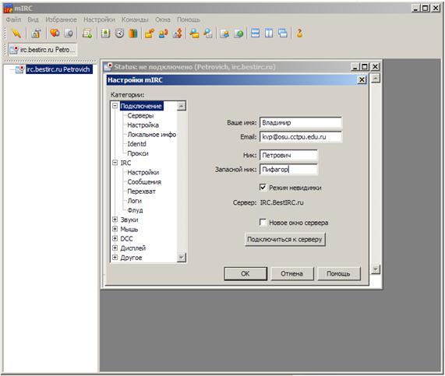Open the Log Files toolbar icon
The height and width of the screenshot is (376, 445).
coord(208,33)
